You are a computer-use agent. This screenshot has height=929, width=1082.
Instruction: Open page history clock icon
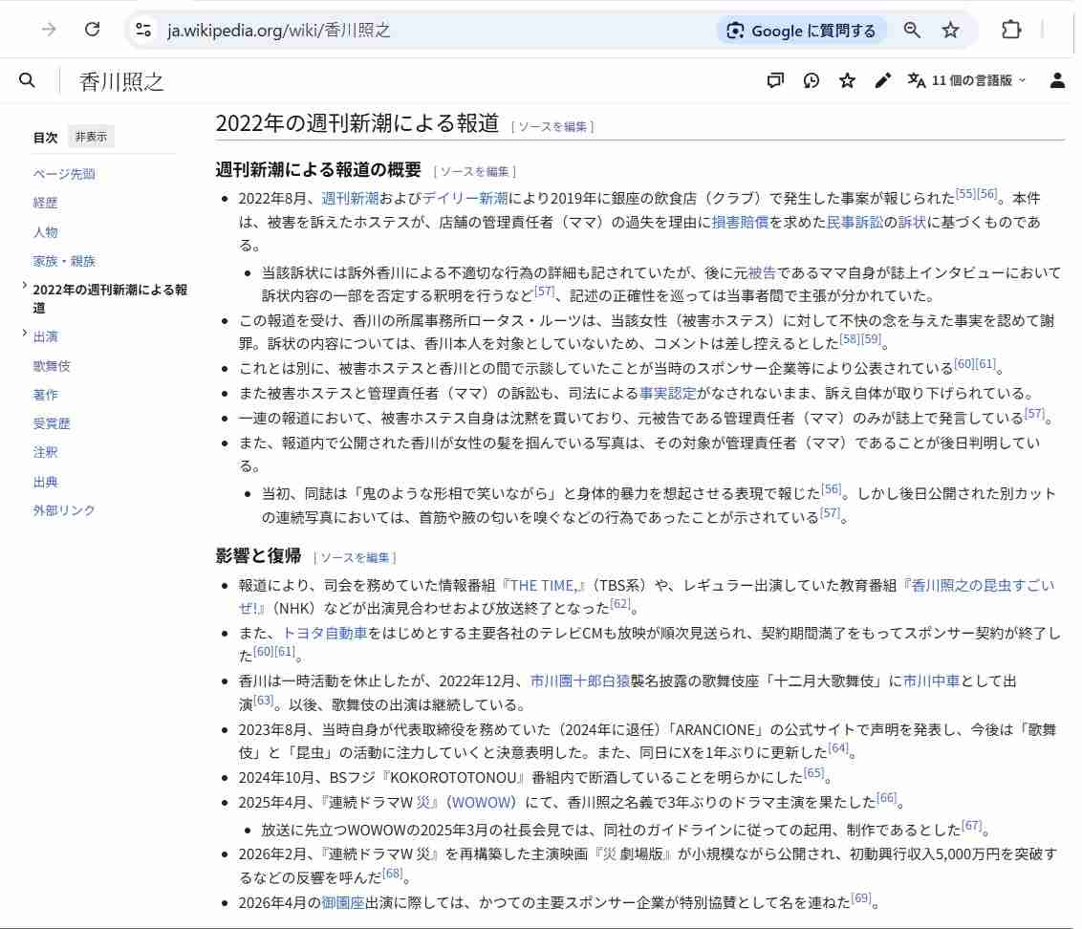click(x=811, y=80)
